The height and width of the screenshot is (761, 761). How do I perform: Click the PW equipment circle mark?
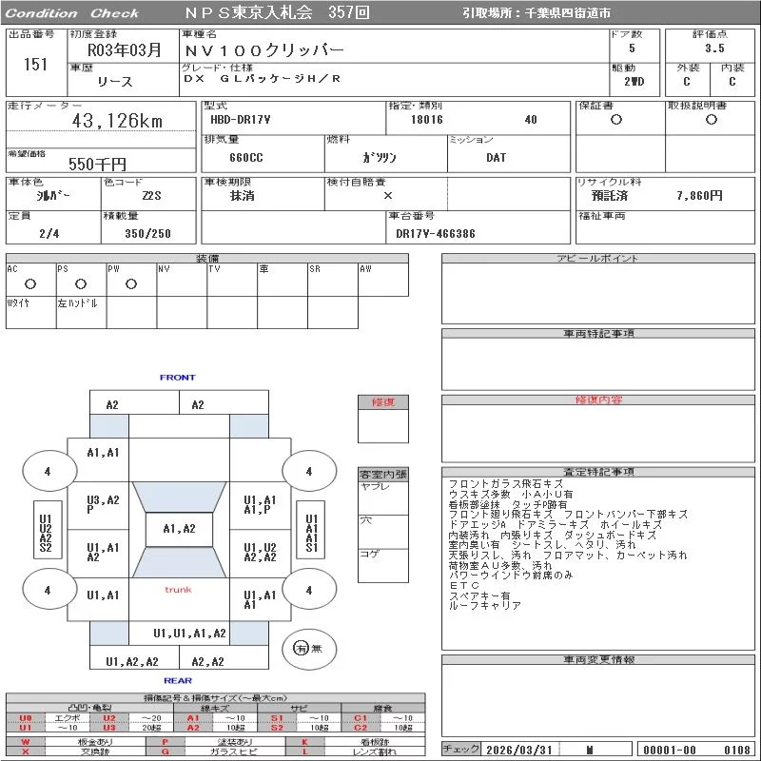point(131,283)
